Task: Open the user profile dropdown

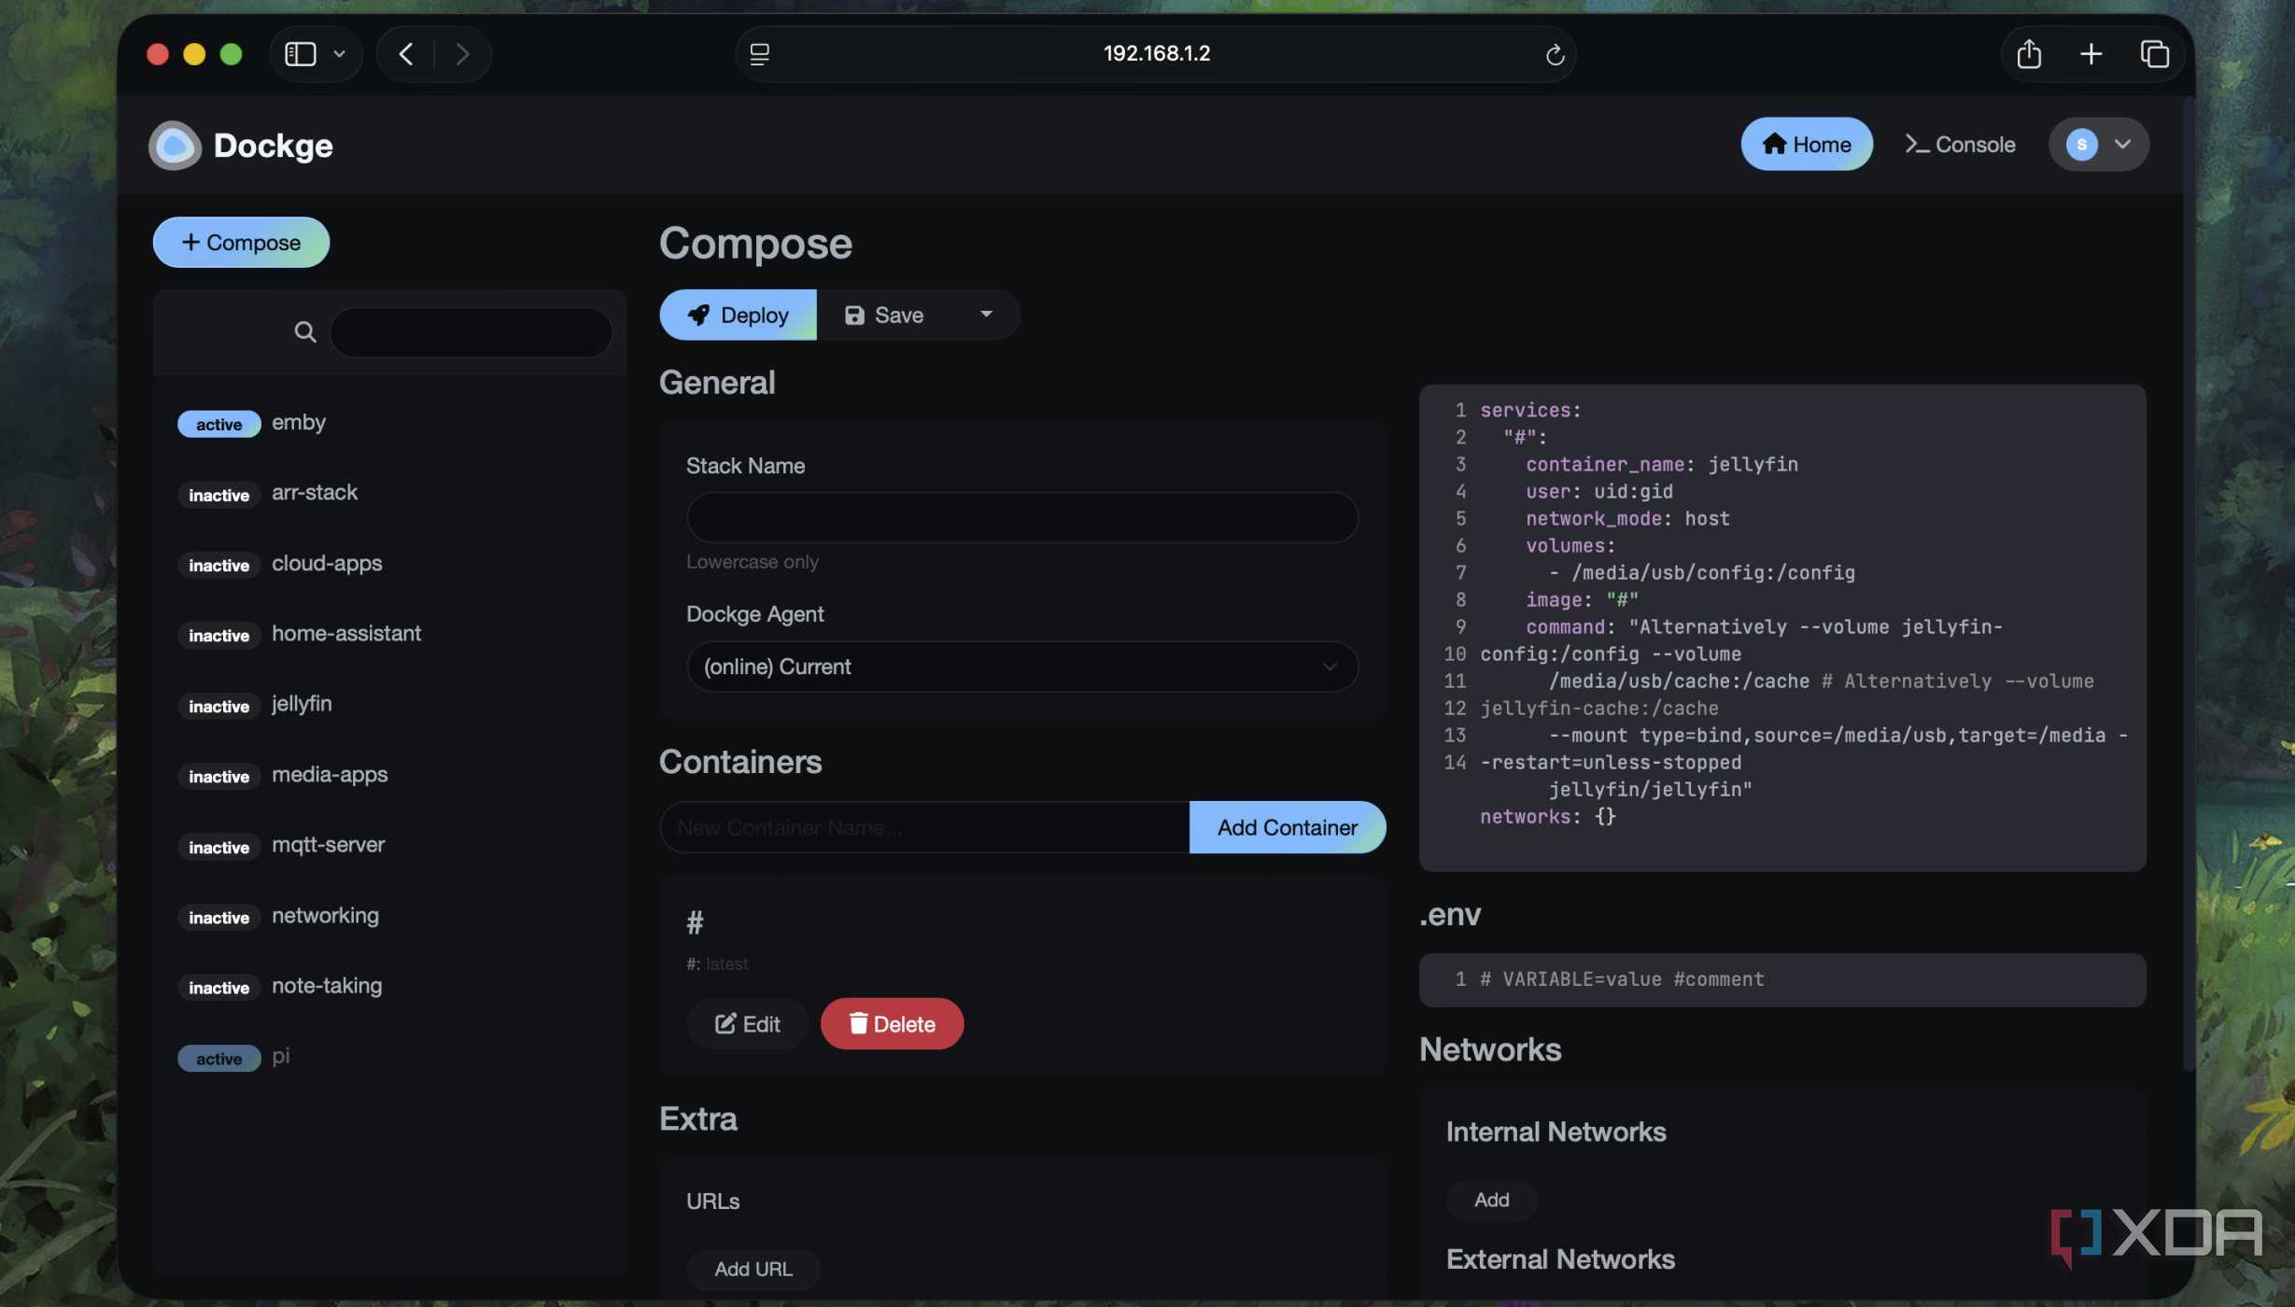Action: tap(2098, 144)
